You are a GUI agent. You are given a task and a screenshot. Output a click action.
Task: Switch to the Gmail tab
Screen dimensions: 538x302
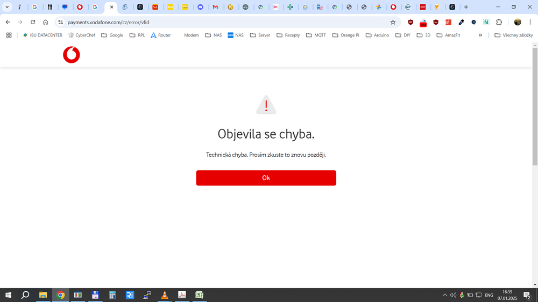[216, 7]
